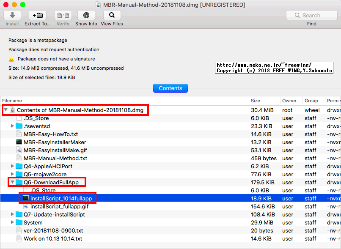Click MBR-Manual-Method.txt file icon
The height and width of the screenshot is (249, 341).
19,158
